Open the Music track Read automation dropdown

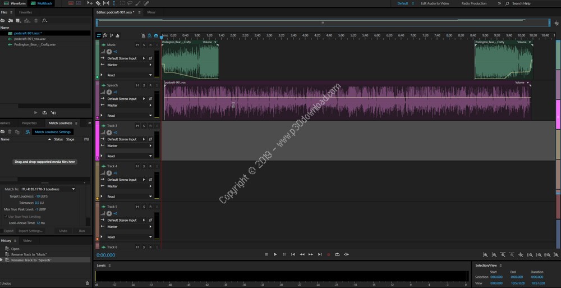[x=150, y=75]
